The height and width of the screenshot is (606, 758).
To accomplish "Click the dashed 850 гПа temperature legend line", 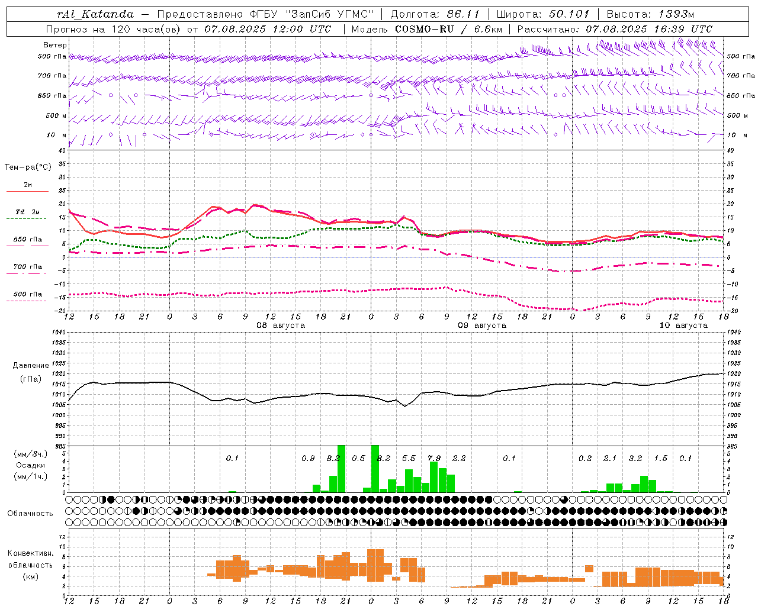I will (x=27, y=246).
